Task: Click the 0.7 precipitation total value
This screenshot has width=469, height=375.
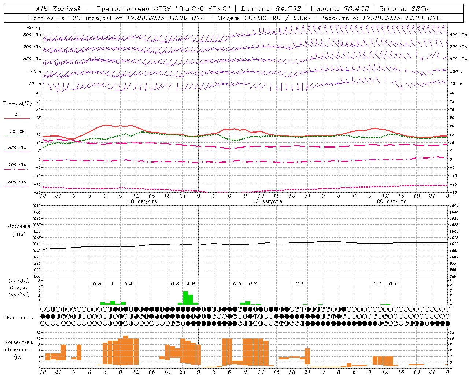Action: (x=253, y=283)
